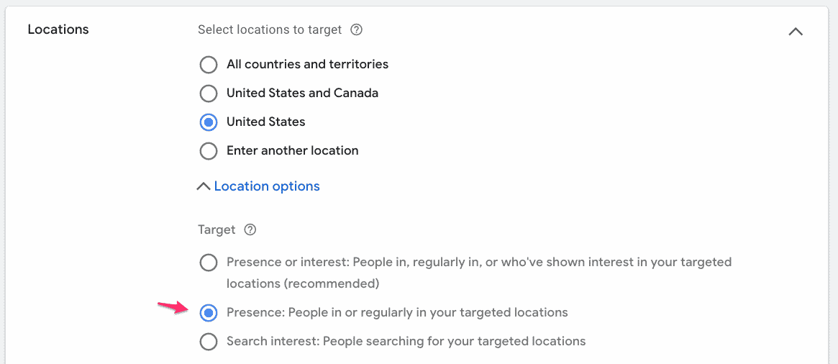The height and width of the screenshot is (364, 838).
Task: Select the United States radio button
Action: point(209,122)
